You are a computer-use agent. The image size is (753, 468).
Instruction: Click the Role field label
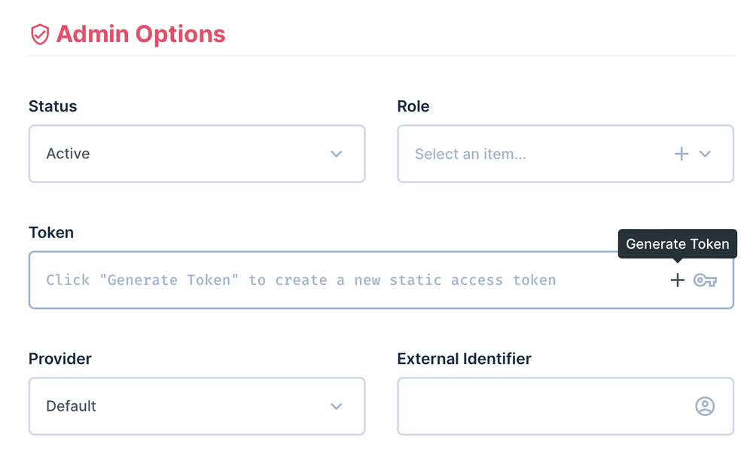pos(413,106)
